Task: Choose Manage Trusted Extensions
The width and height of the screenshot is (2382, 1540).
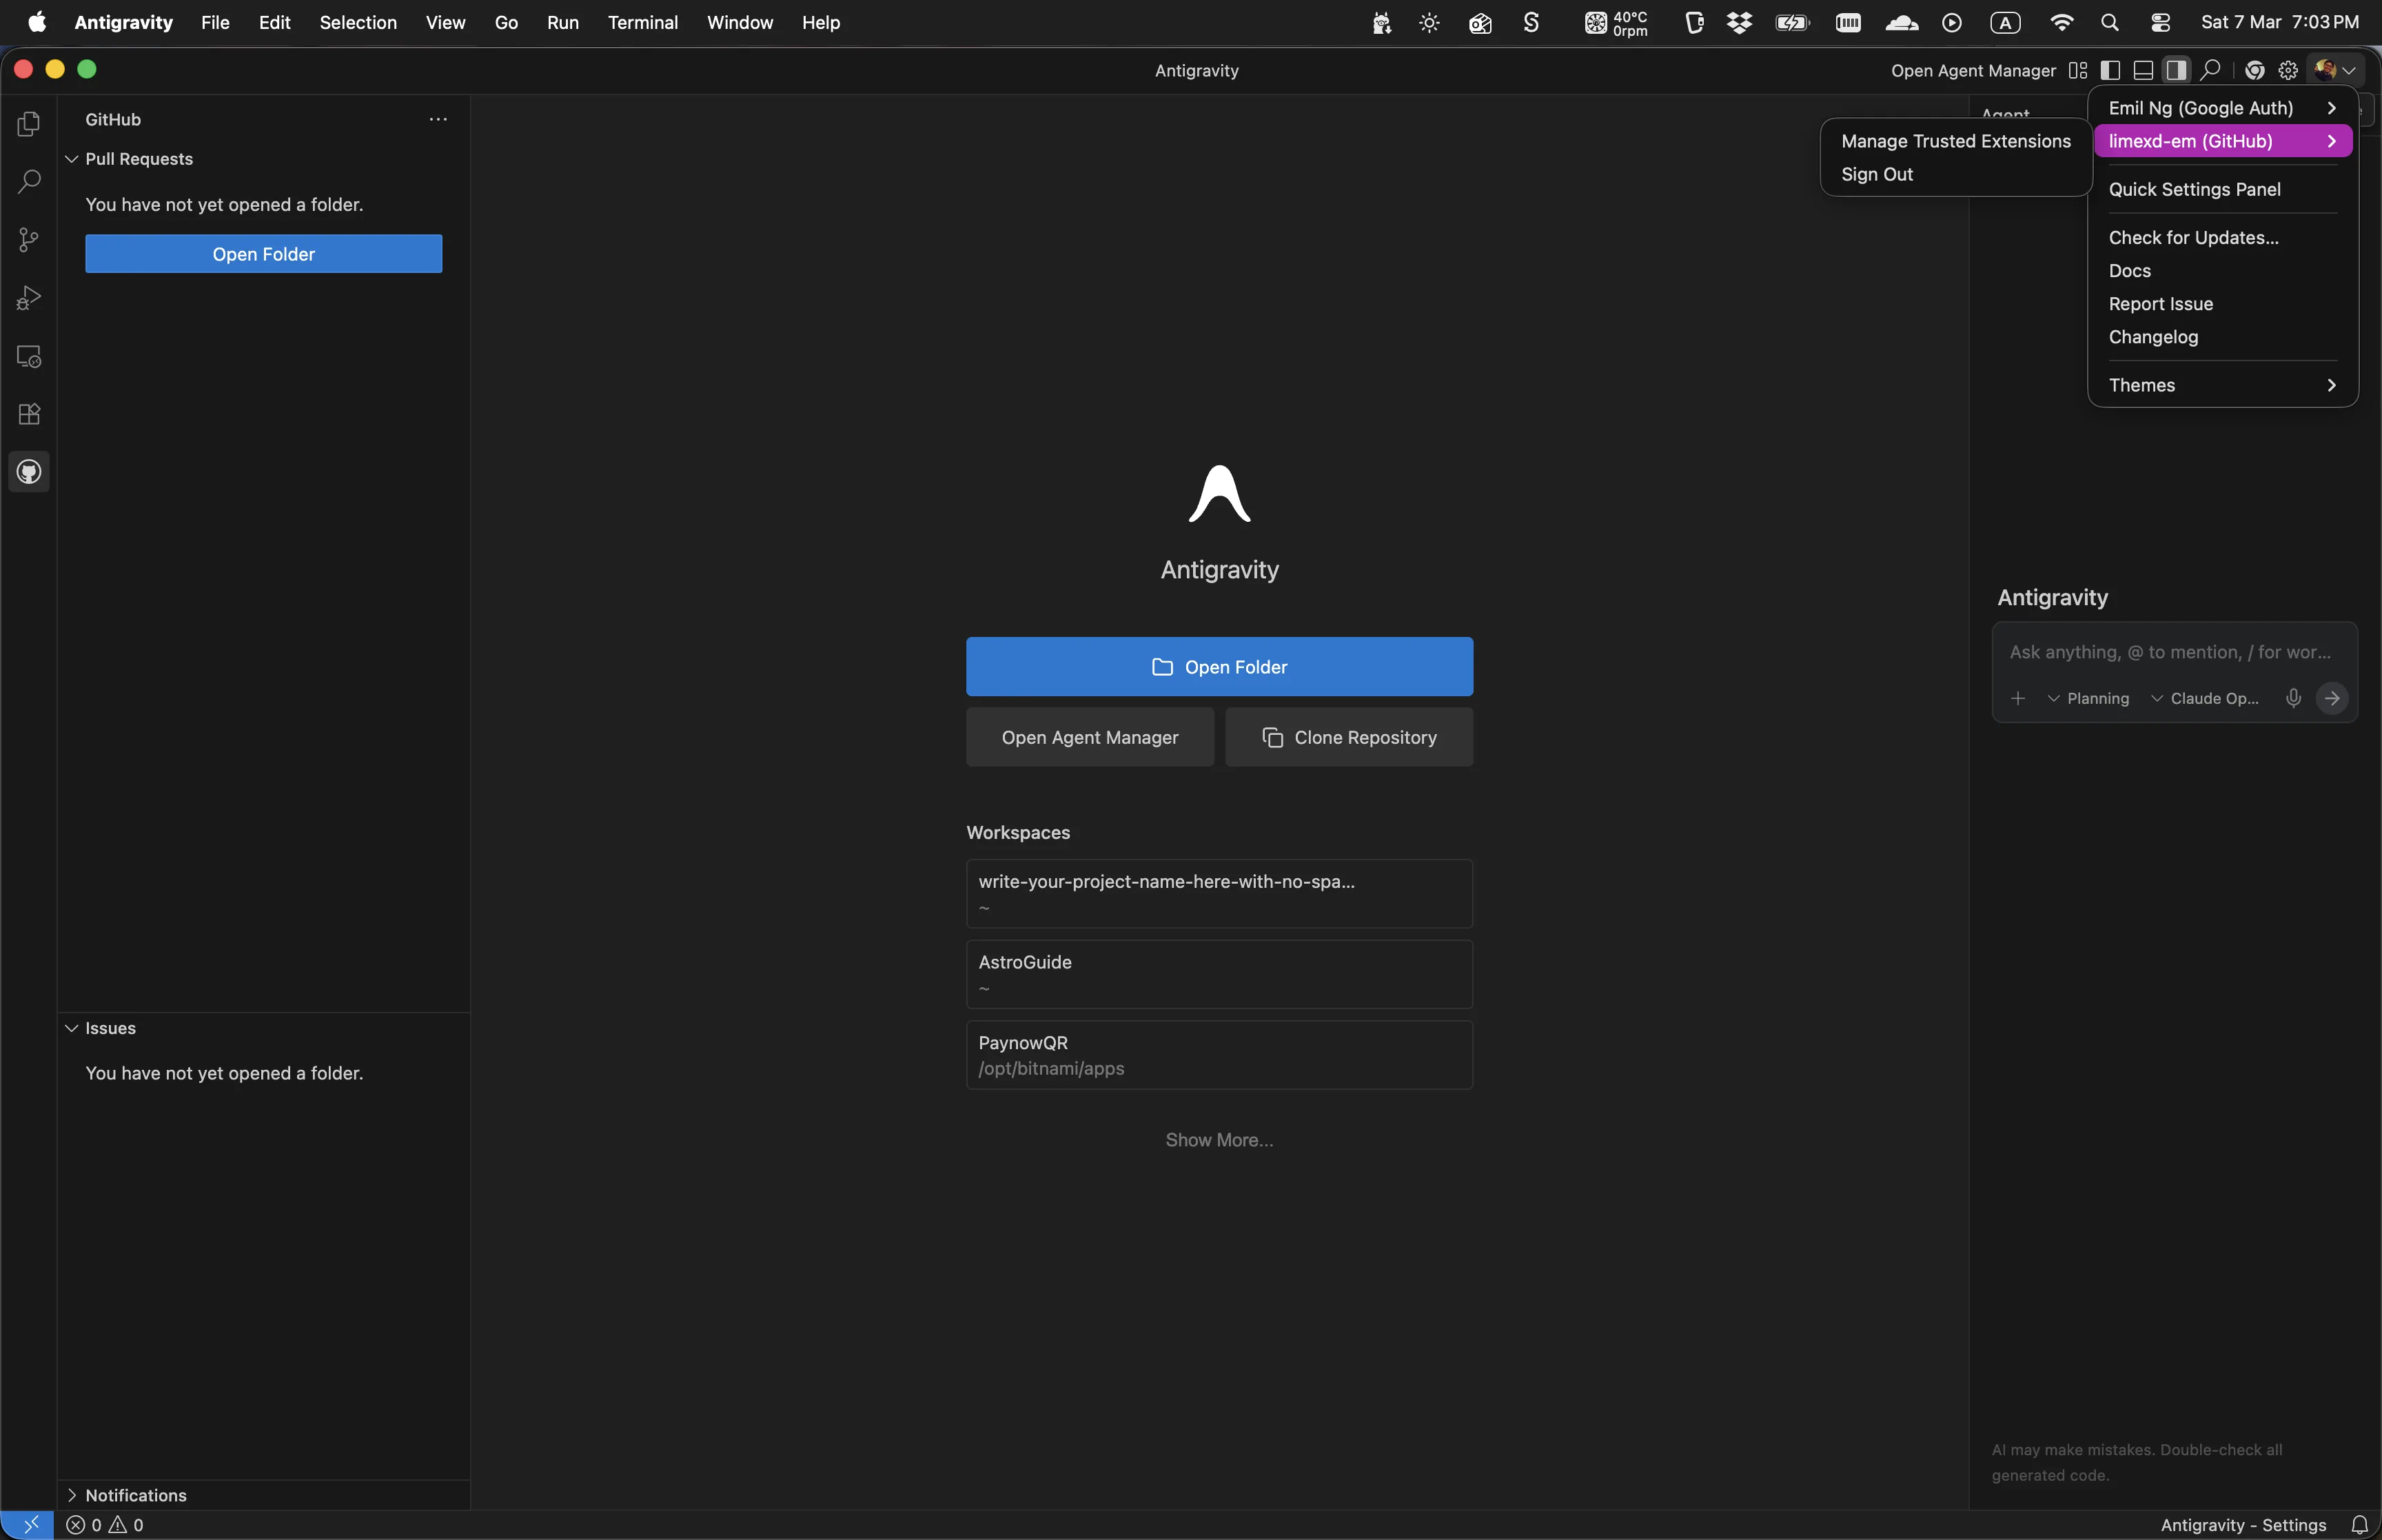Action: [1956, 141]
